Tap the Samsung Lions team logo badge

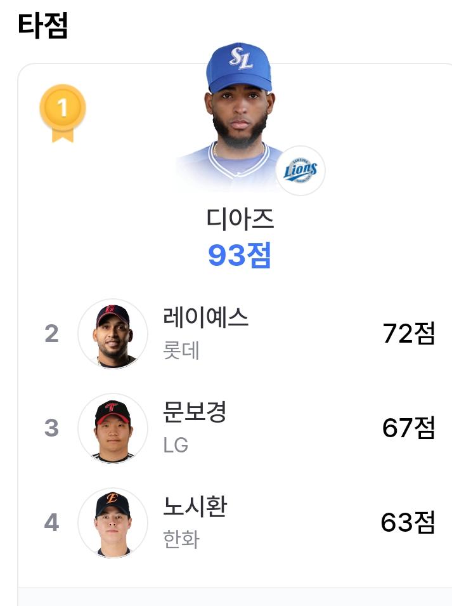(x=300, y=171)
